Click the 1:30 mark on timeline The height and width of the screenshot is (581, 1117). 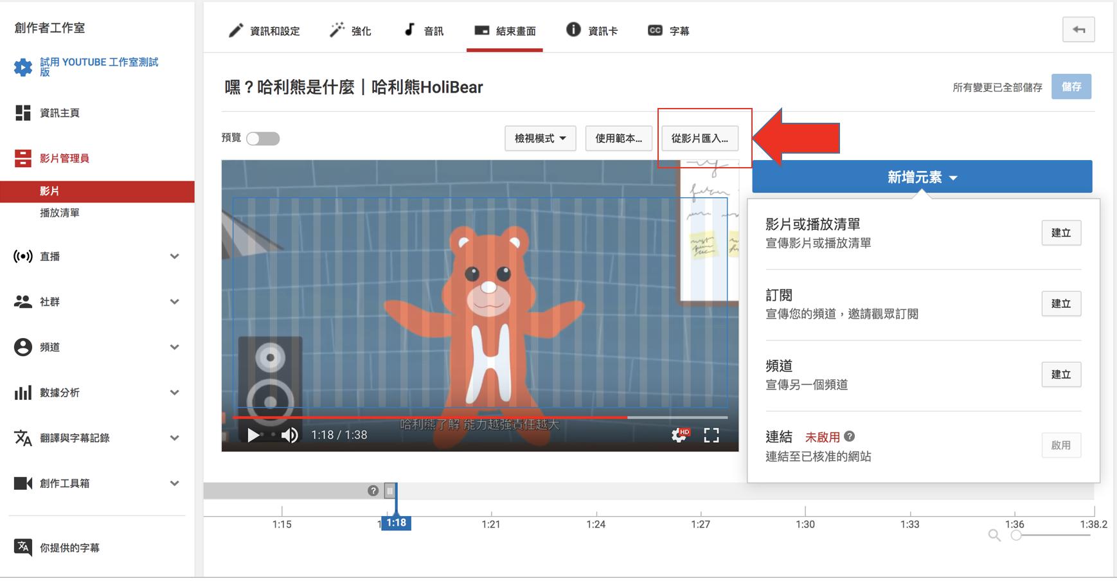[x=805, y=524]
